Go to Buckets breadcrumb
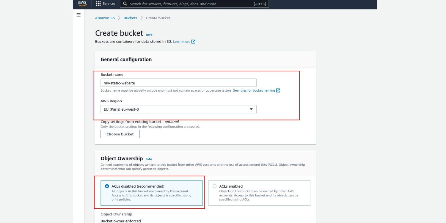Image resolution: width=446 pixels, height=223 pixels. point(131,18)
